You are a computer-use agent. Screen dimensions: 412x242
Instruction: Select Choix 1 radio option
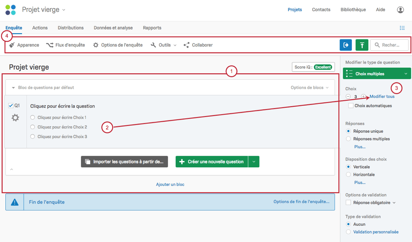(33, 117)
